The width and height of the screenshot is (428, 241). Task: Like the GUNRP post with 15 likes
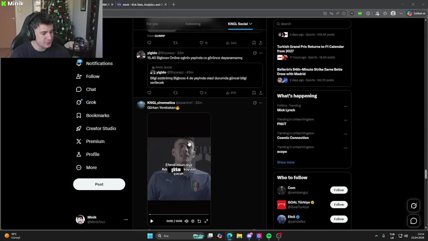204,43
